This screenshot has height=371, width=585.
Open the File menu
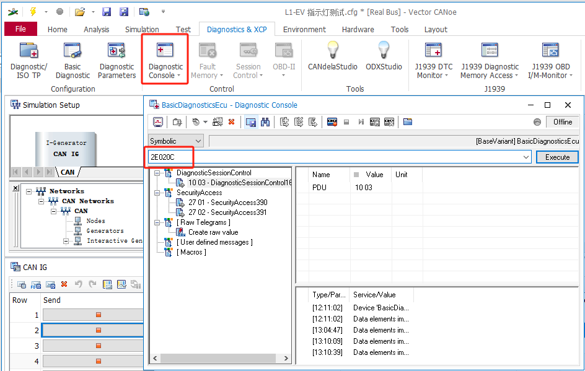[20, 29]
